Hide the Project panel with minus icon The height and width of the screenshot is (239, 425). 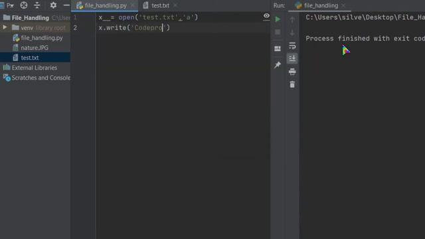tap(66, 5)
